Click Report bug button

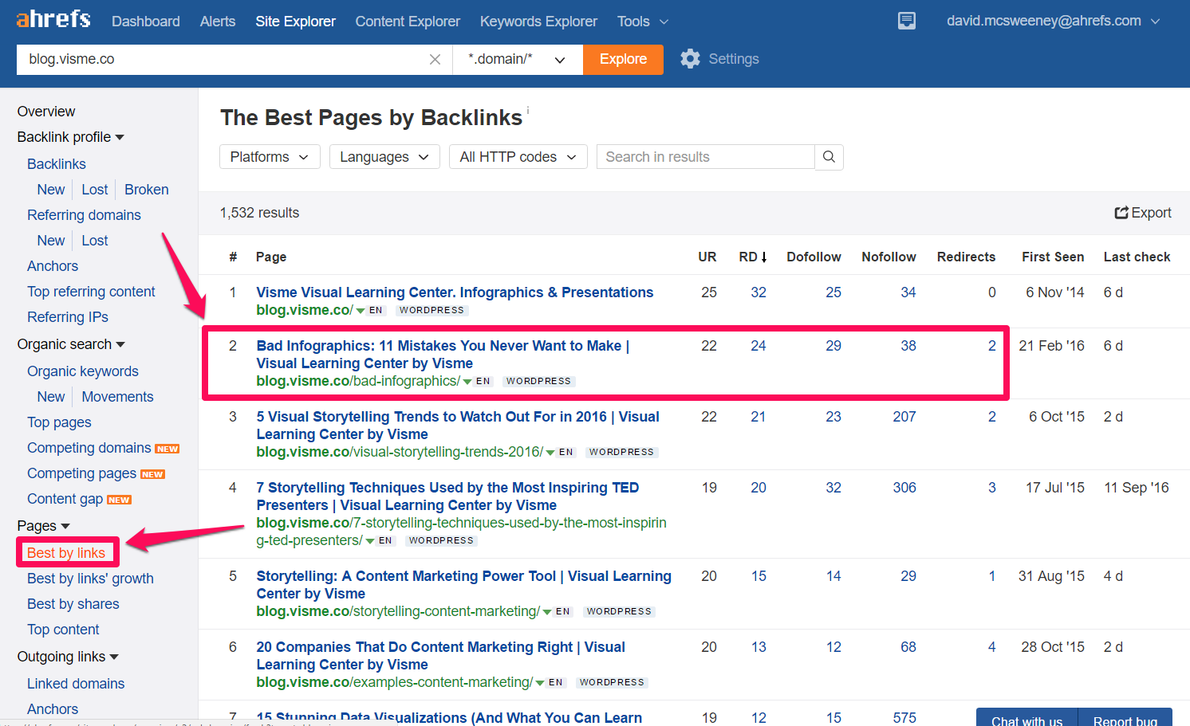(1125, 717)
